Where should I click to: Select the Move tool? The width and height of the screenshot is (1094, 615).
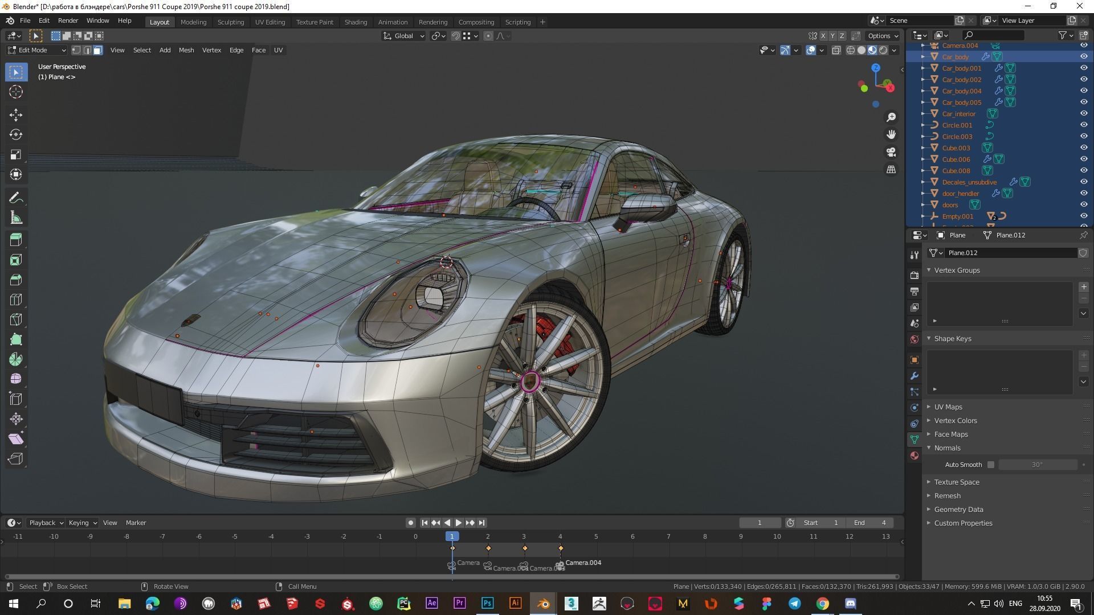(16, 115)
